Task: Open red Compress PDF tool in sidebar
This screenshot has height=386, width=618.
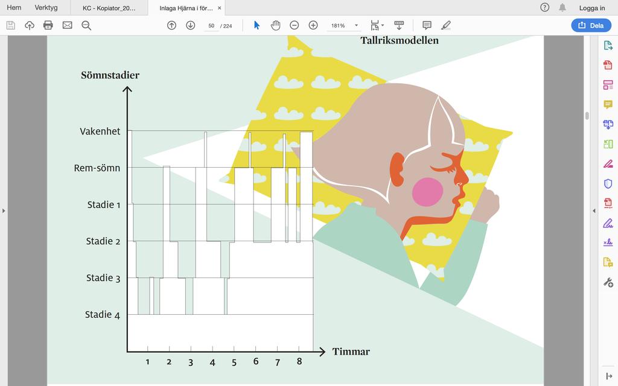Action: pos(608,203)
